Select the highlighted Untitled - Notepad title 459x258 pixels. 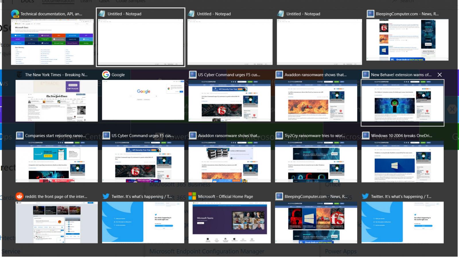(125, 14)
